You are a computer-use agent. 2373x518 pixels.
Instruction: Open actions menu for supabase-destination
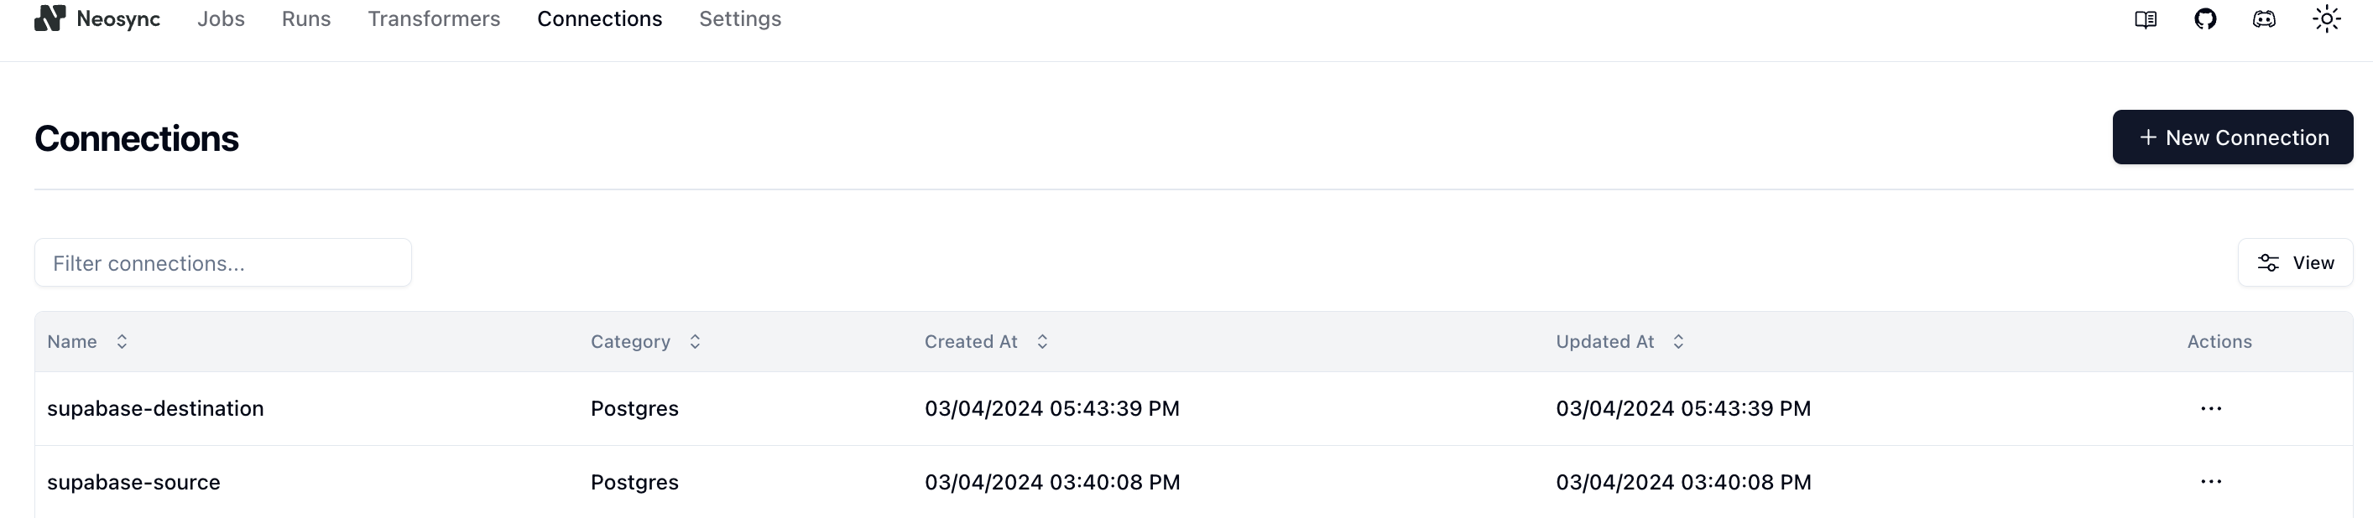tap(2211, 408)
